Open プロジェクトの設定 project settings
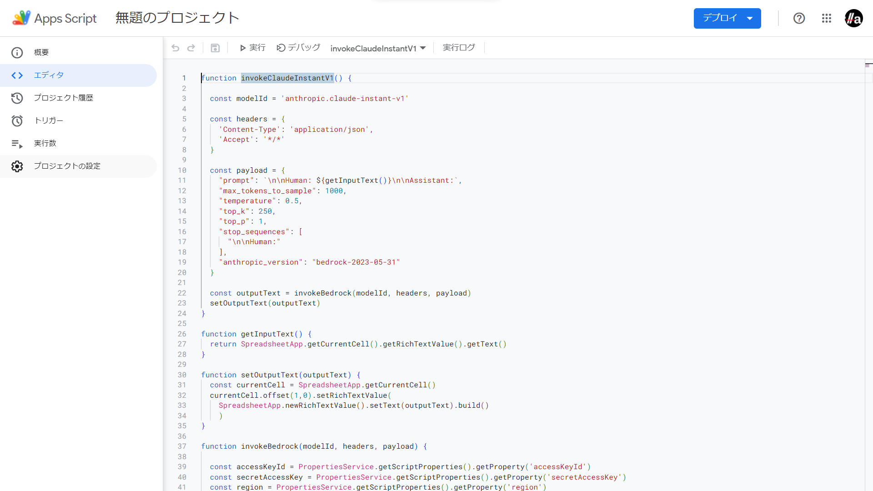Viewport: 873px width, 491px height. pos(67,166)
